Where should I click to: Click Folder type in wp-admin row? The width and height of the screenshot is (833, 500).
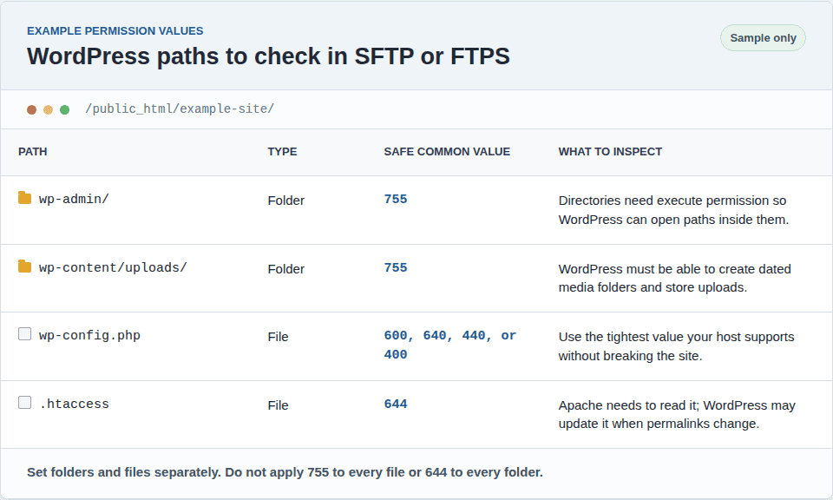pos(285,201)
